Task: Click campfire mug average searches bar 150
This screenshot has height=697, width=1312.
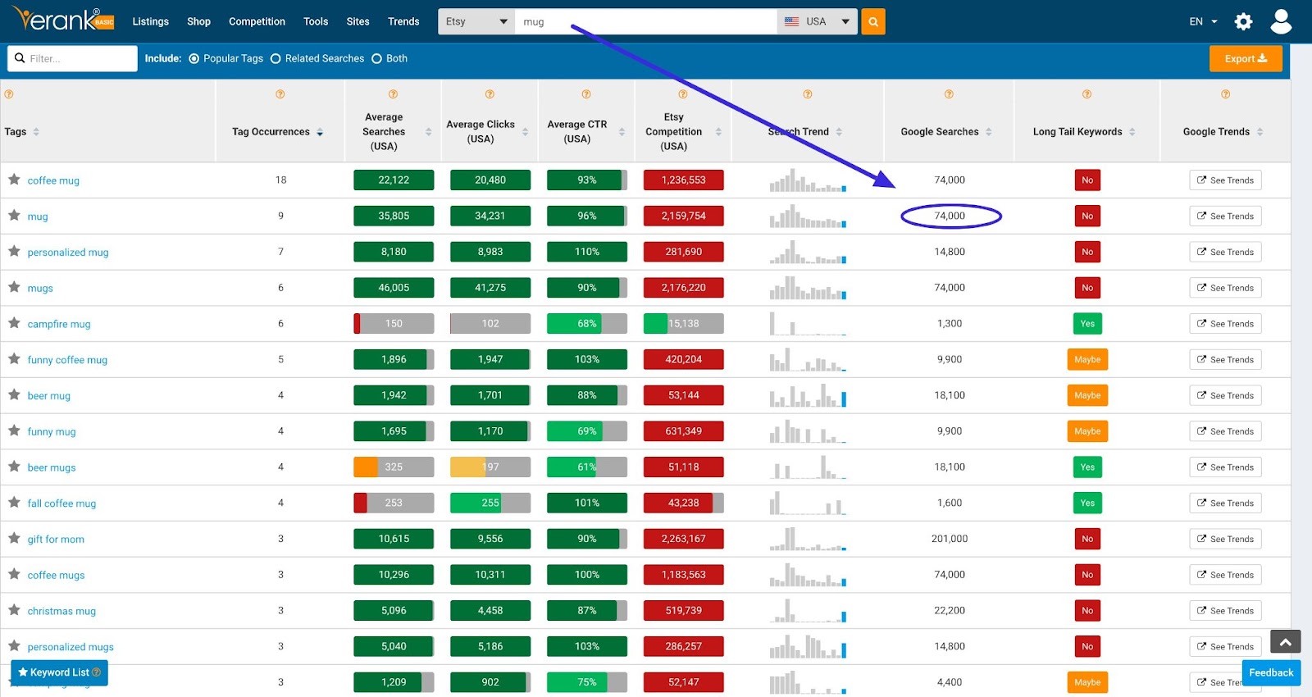Action: pos(394,323)
